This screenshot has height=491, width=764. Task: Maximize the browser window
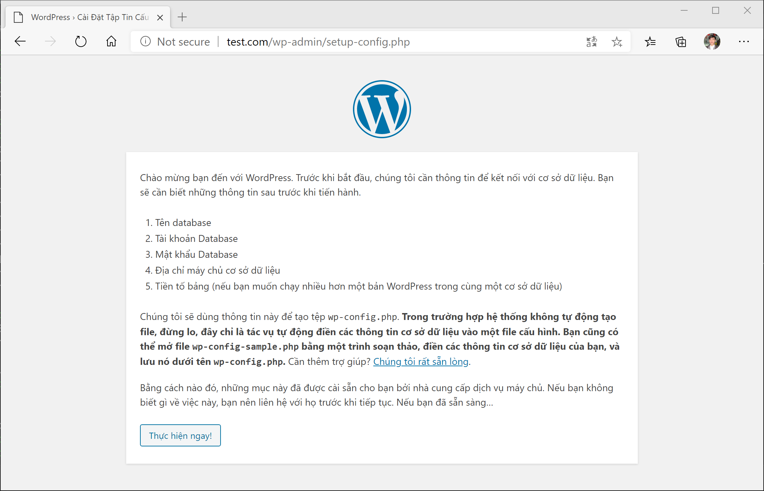(716, 11)
